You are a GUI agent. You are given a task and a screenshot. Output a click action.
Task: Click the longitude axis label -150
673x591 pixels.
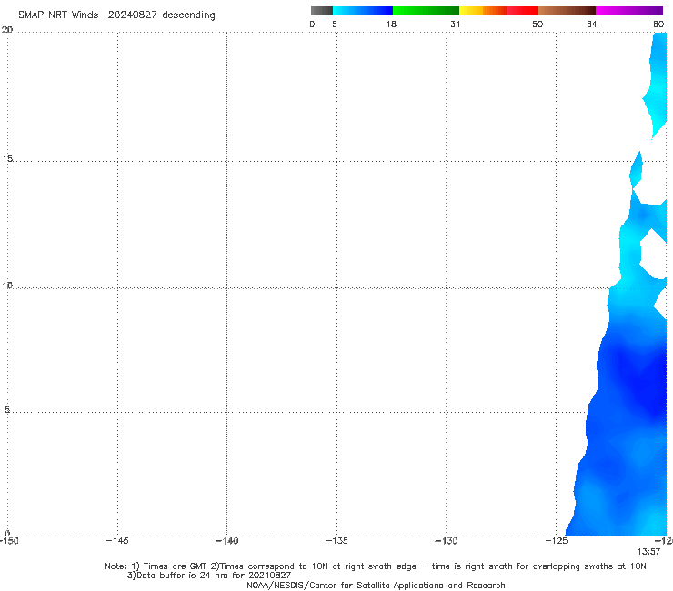9,541
